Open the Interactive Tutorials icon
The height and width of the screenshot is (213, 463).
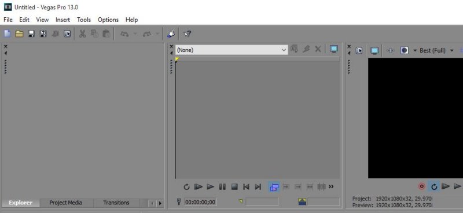point(171,34)
